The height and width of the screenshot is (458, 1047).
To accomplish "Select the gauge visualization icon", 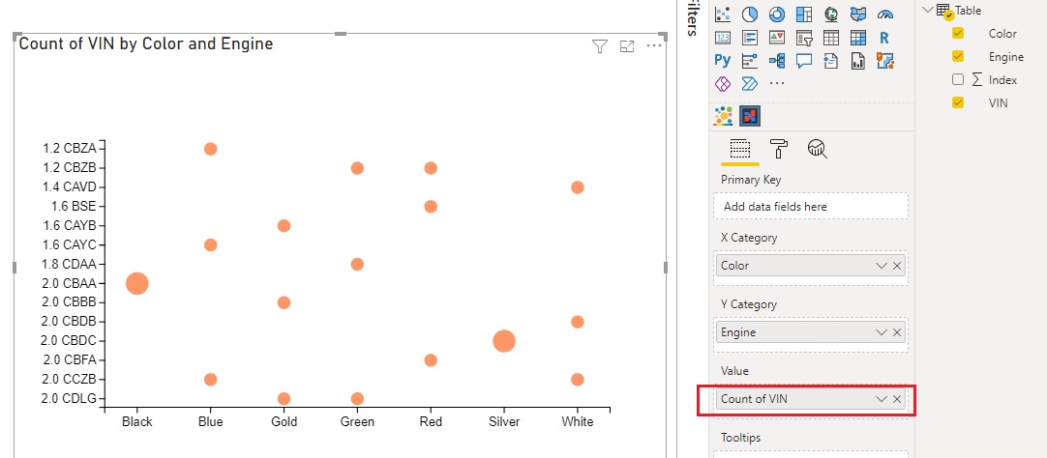I will click(884, 14).
